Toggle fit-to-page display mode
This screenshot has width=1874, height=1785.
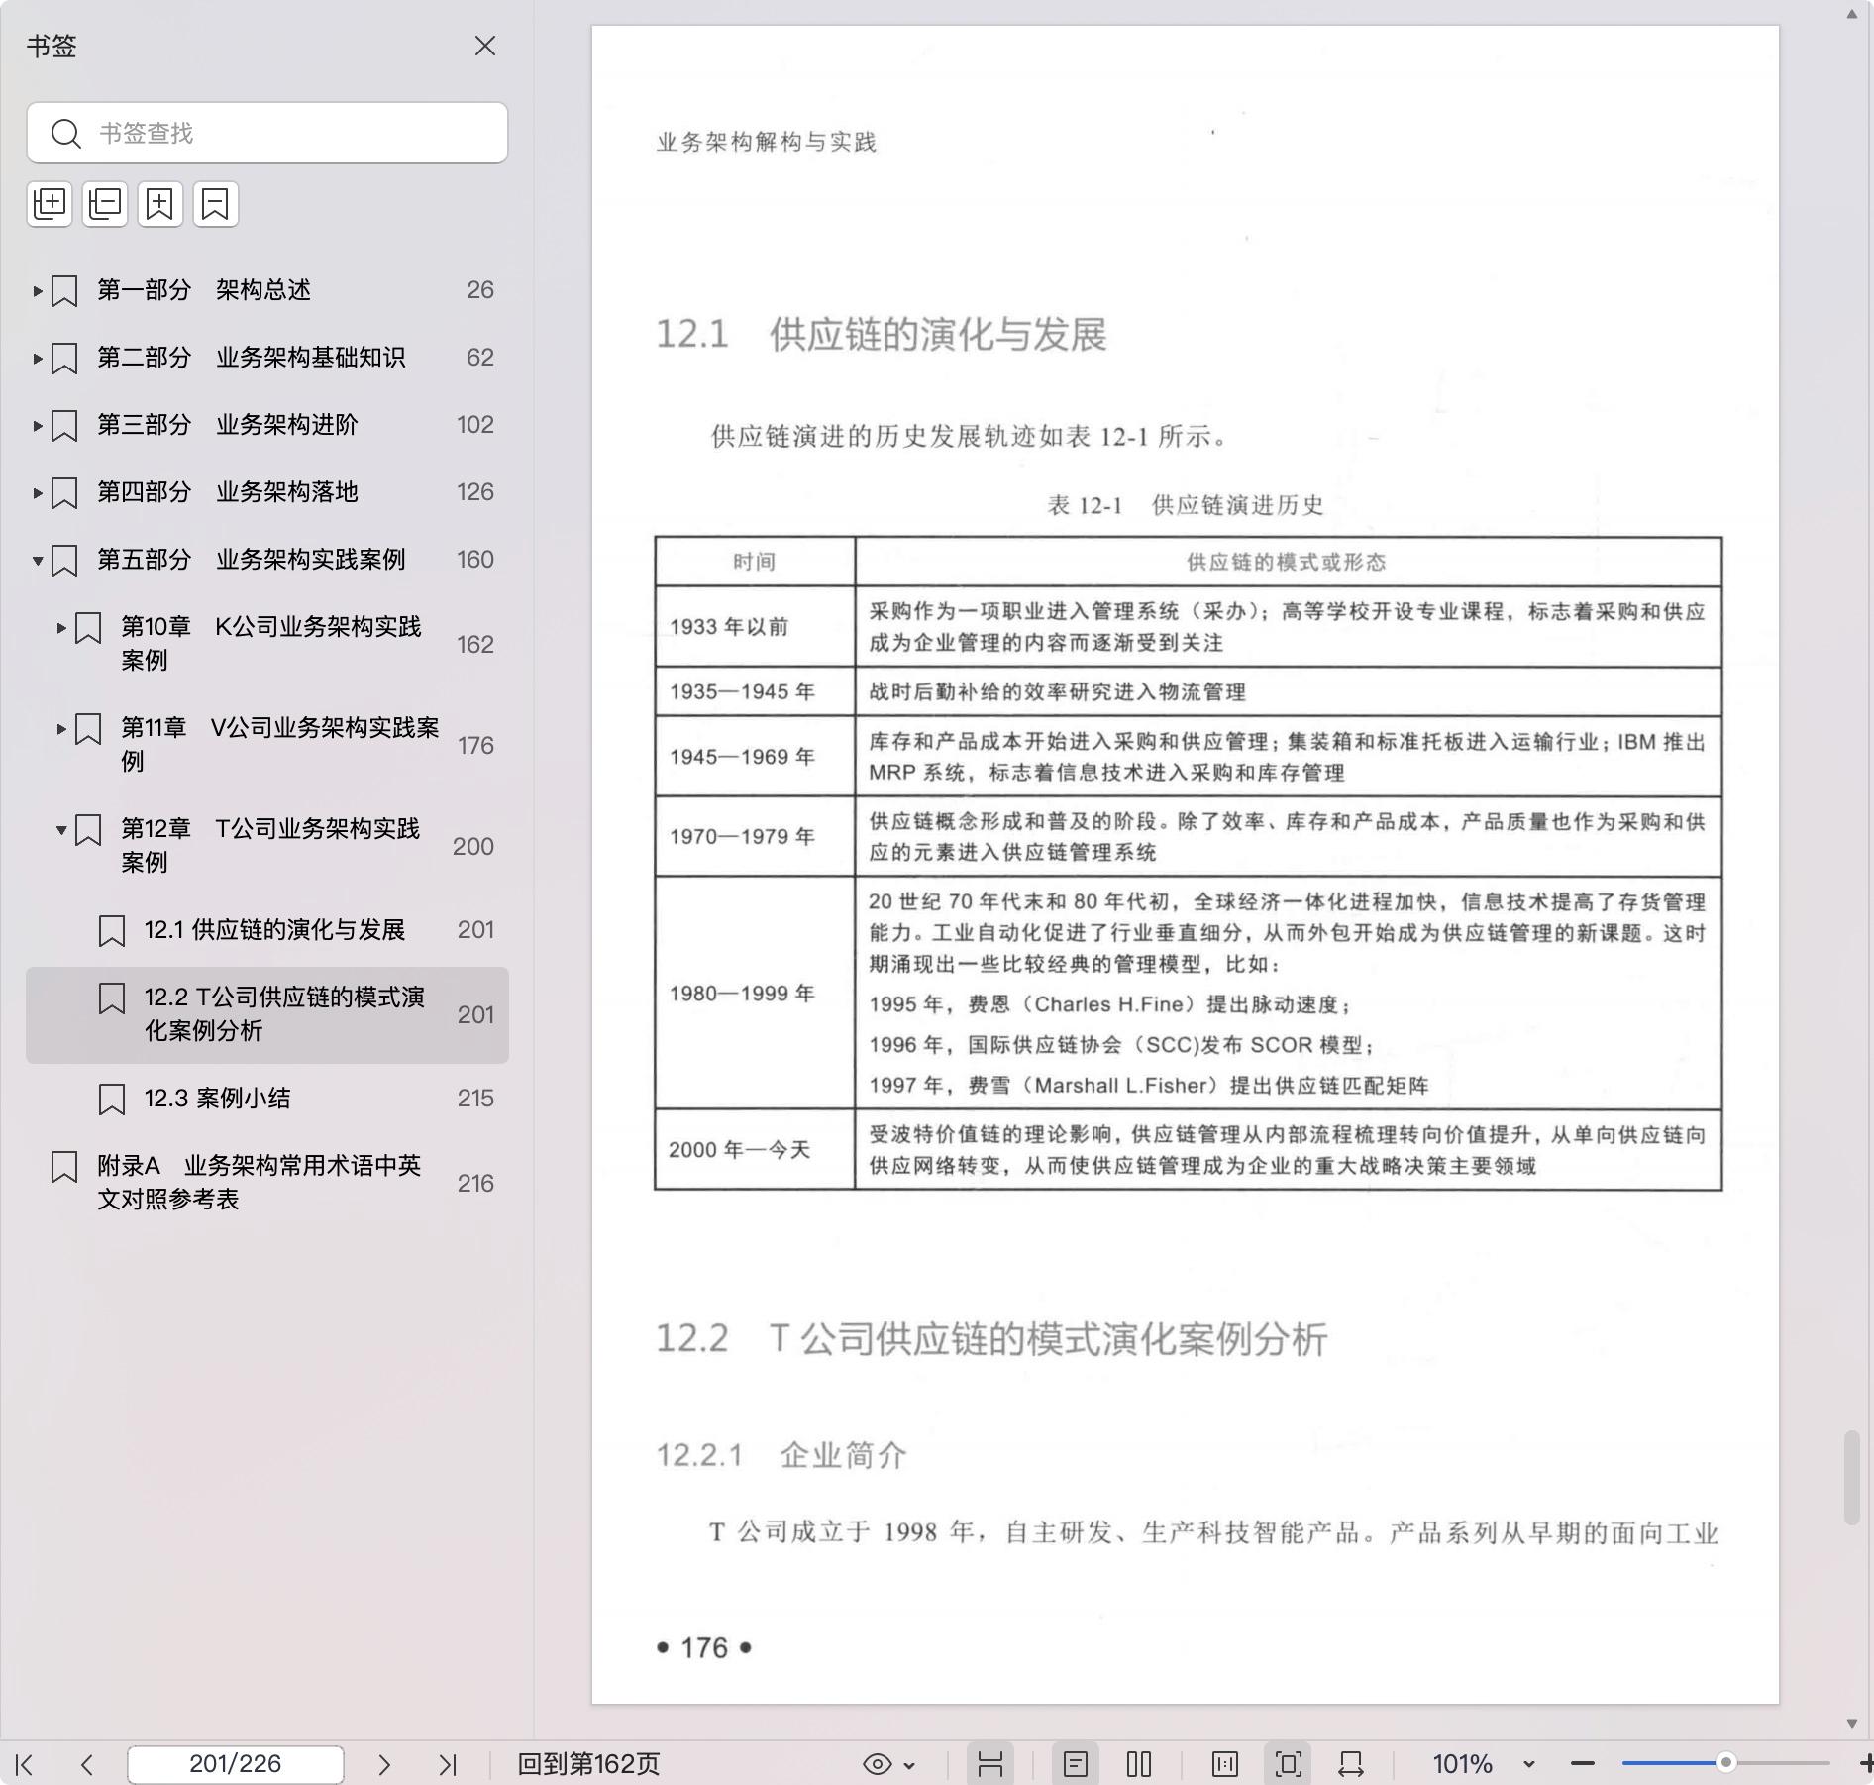[x=1289, y=1764]
